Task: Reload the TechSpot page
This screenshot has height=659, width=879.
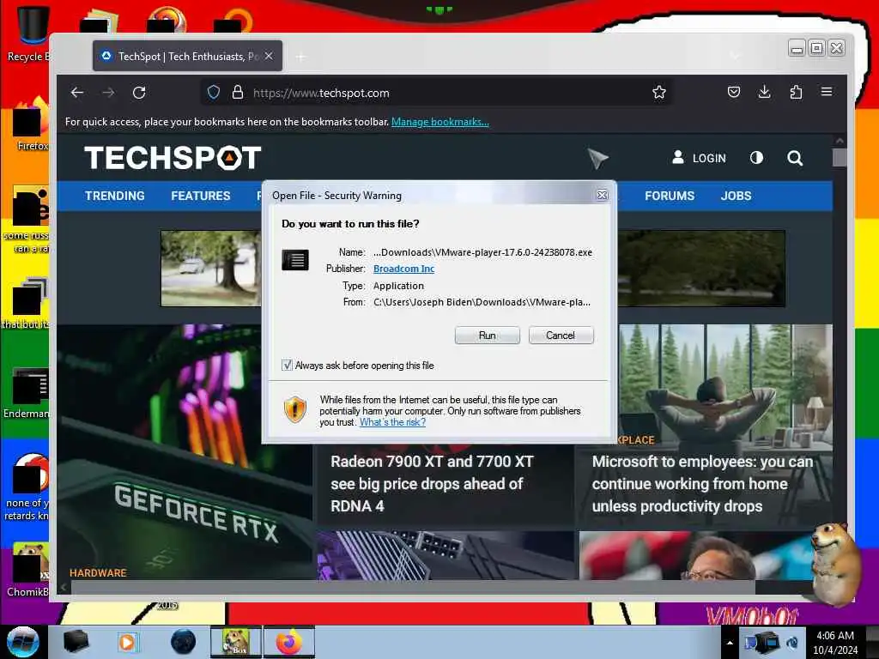Action: [139, 93]
